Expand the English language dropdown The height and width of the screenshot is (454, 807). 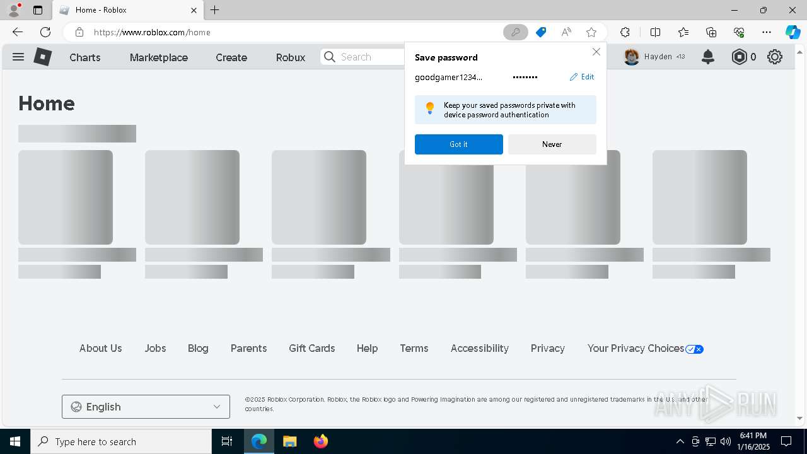pos(146,407)
